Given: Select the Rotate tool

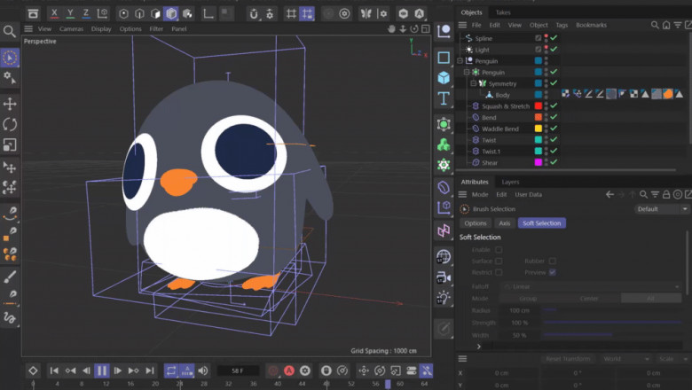Looking at the screenshot, I should tap(10, 125).
